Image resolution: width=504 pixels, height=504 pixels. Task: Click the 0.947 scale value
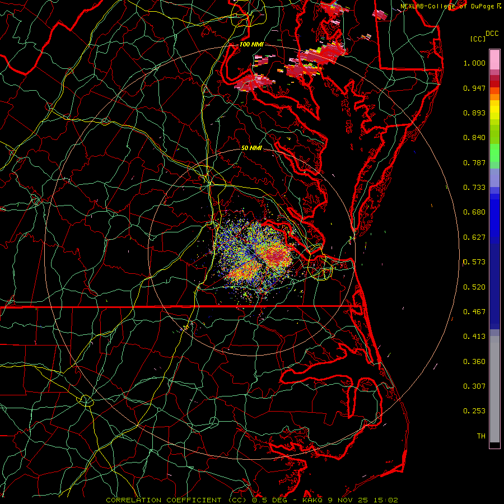[474, 88]
